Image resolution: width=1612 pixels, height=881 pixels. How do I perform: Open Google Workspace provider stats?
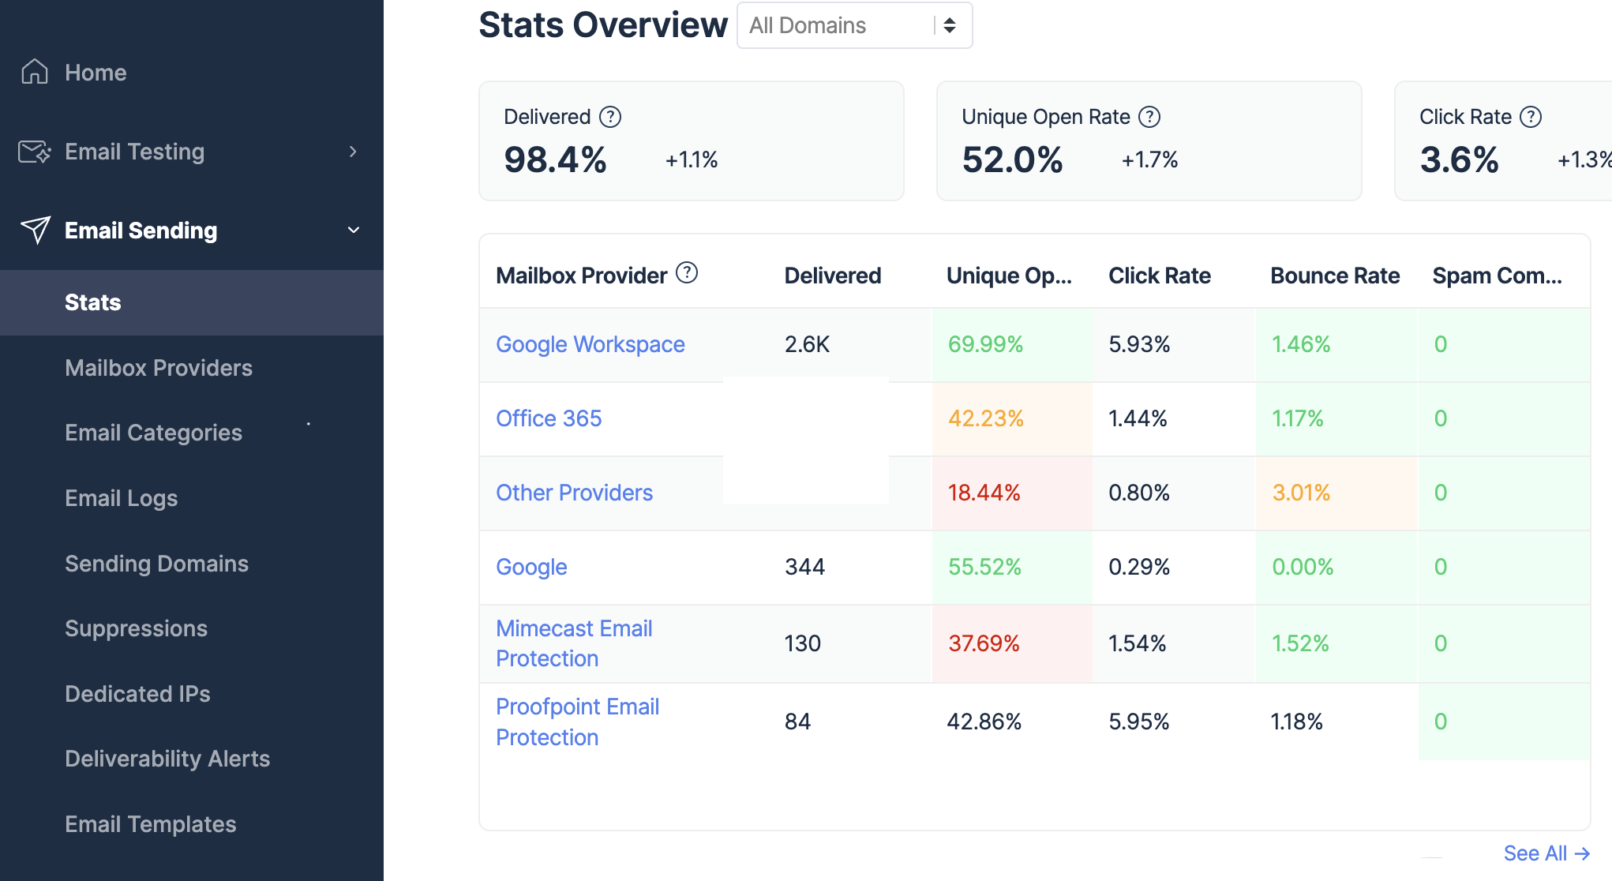coord(590,344)
